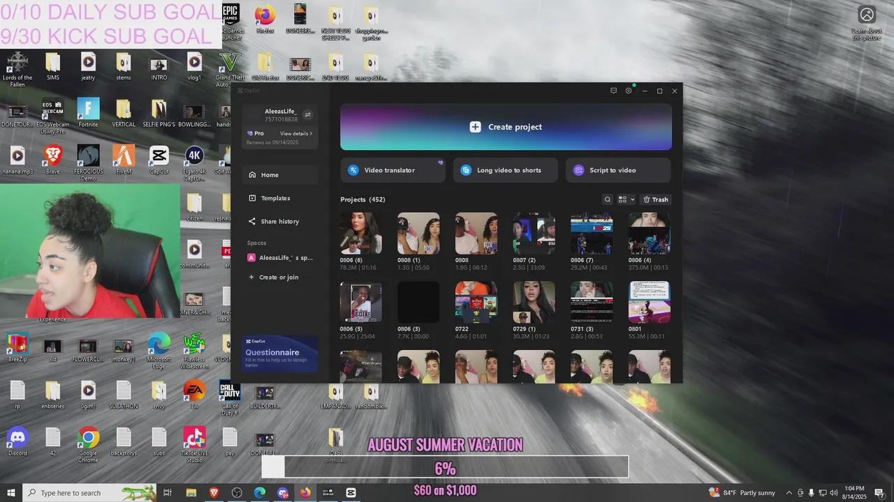Open project thumbnail 0722

(x=476, y=302)
